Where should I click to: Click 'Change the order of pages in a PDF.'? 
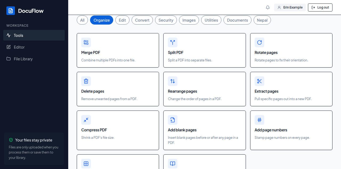[195, 99]
